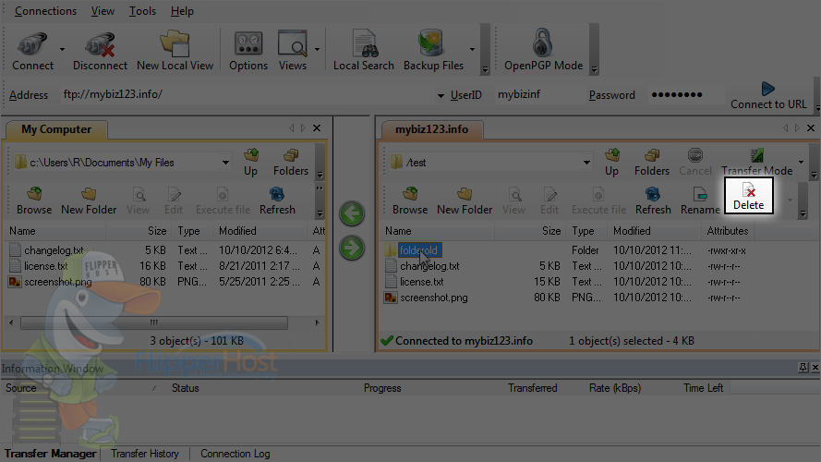
Task: Go Up in mybiz123.info pane
Action: point(611,163)
